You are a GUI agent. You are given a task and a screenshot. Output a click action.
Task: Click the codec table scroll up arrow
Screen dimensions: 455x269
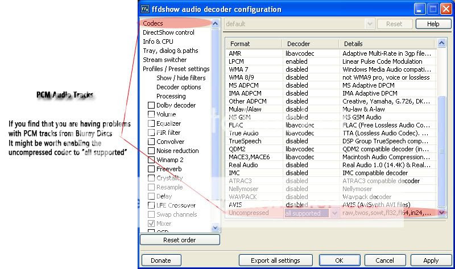pyautogui.click(x=441, y=43)
